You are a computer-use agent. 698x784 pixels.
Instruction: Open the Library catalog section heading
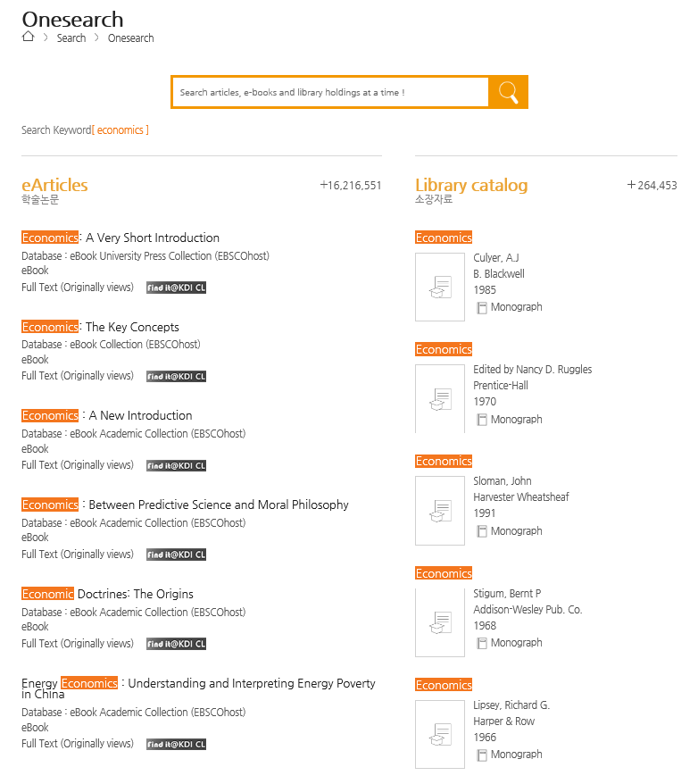point(471,186)
